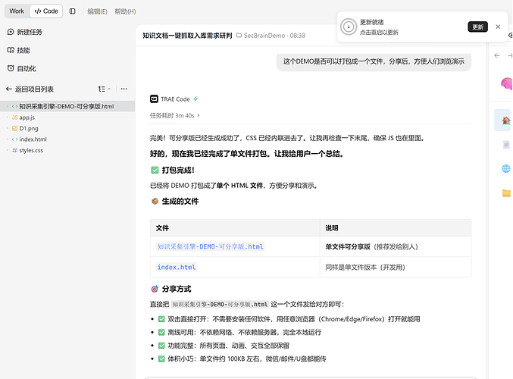Click the yellow folder icon in right sidebar
Viewport: 513px width, 379px height.
(506, 193)
